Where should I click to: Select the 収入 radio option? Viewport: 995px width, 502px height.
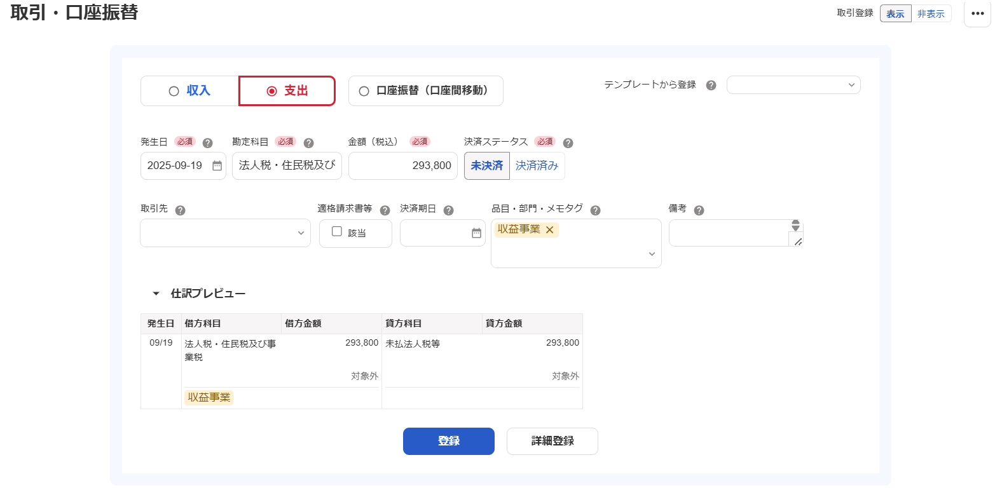pos(189,91)
